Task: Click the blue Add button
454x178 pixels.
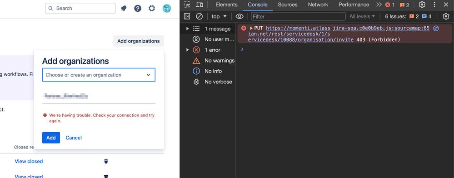Action: click(x=51, y=138)
